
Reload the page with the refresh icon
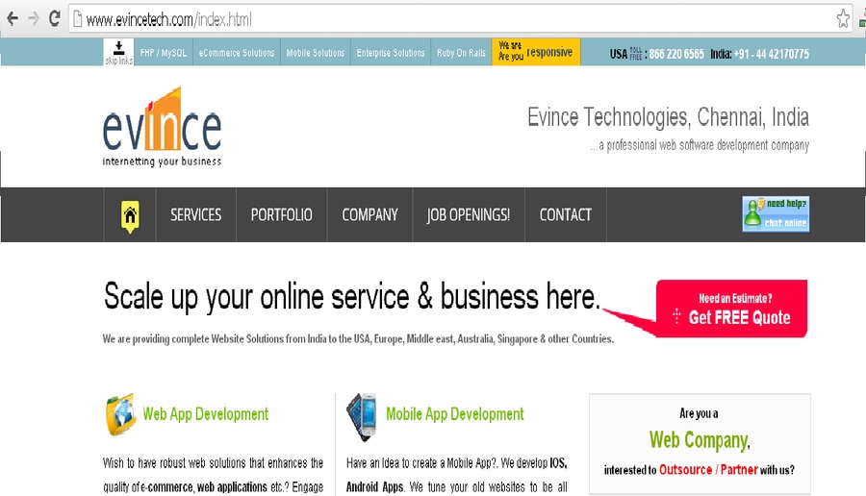54,19
